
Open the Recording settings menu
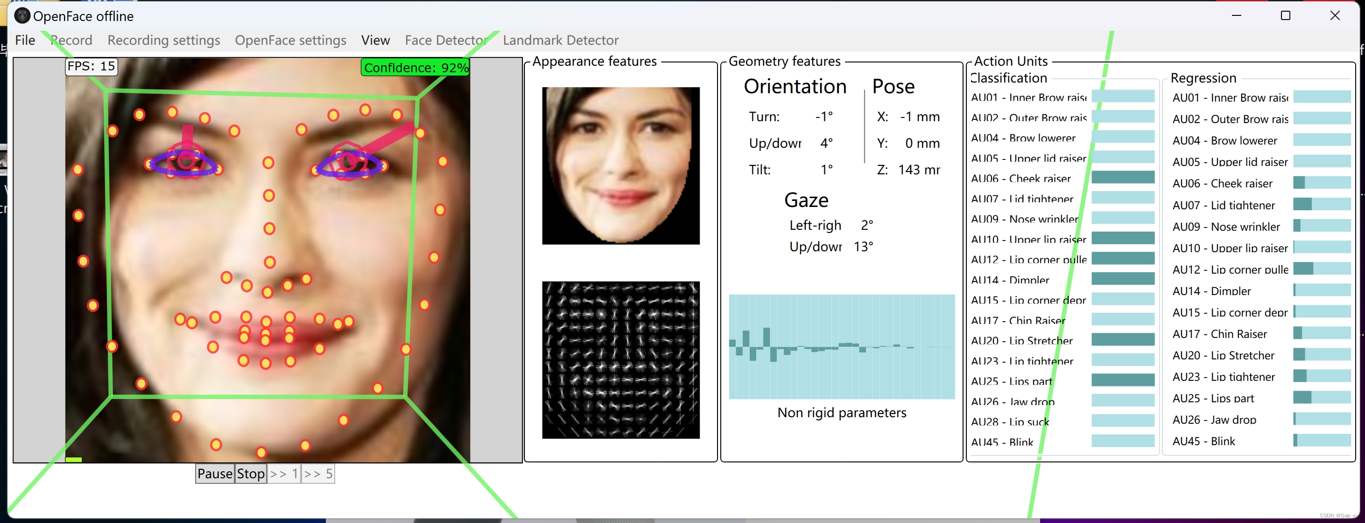click(164, 40)
